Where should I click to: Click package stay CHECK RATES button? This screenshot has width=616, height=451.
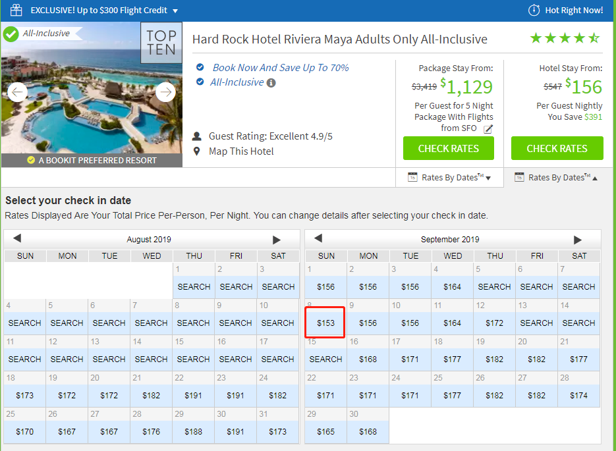point(448,148)
